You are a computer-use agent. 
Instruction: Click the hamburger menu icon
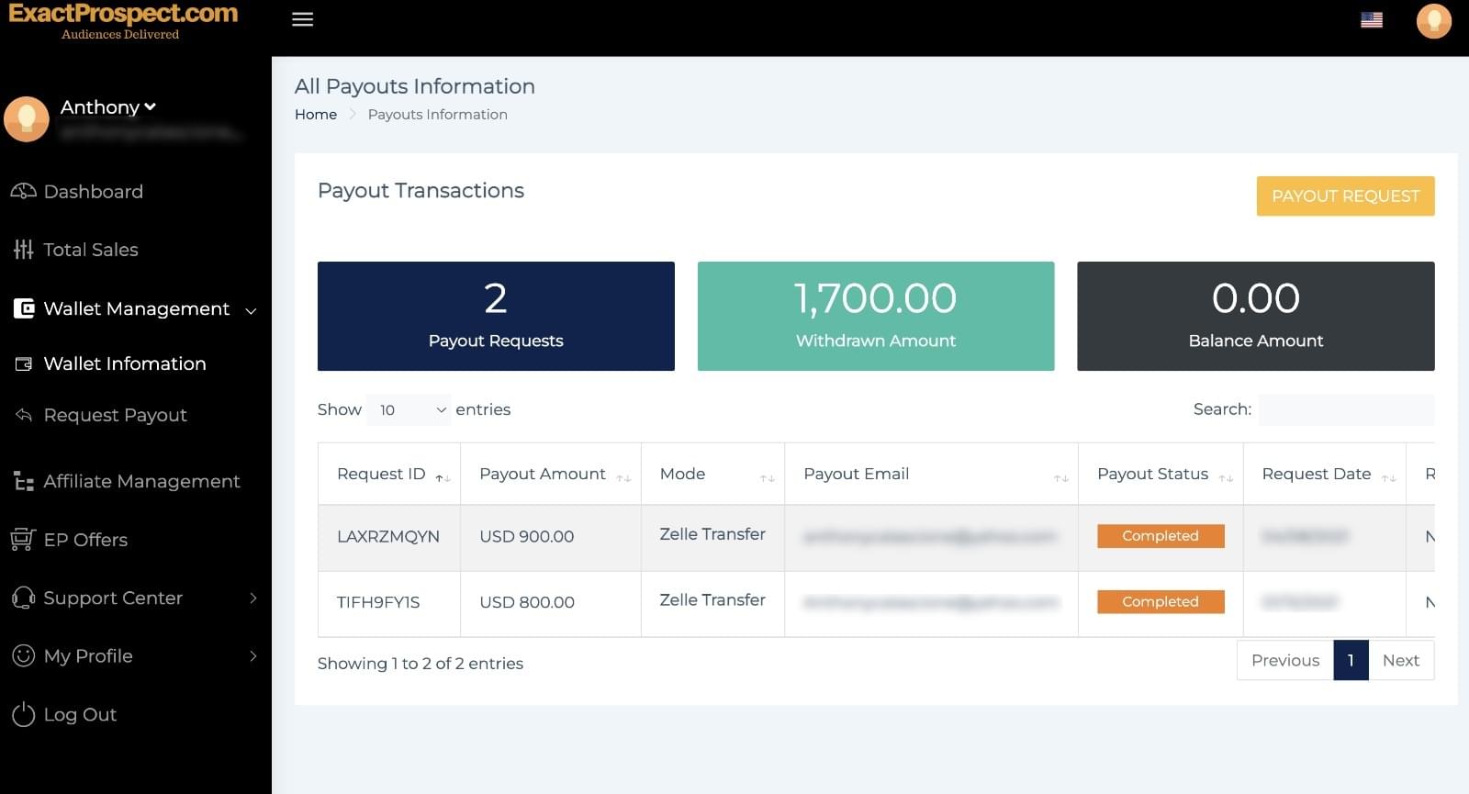coord(302,19)
